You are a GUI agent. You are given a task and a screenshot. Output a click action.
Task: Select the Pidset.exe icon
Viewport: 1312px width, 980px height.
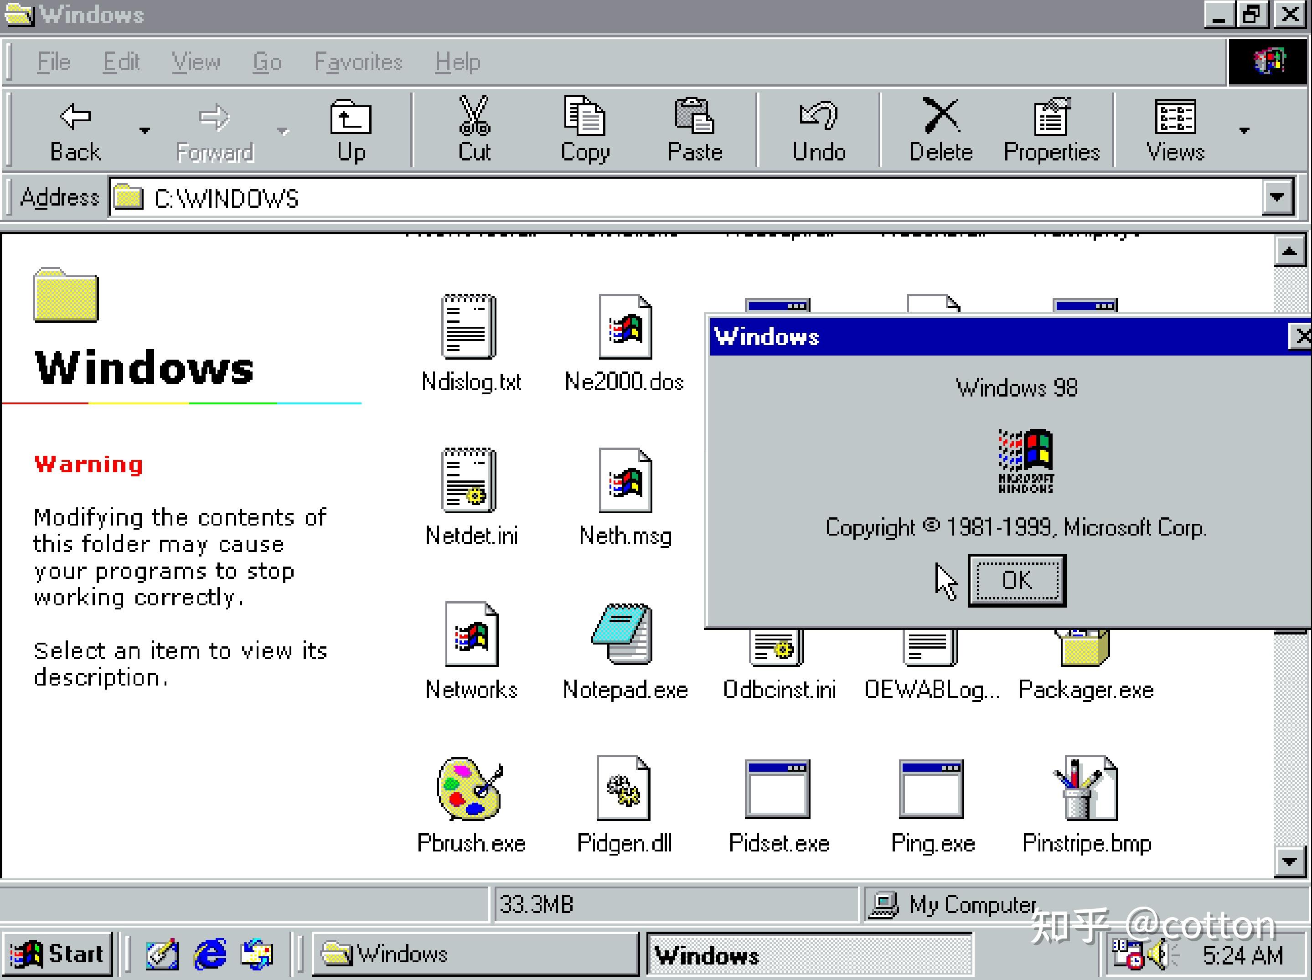777,789
